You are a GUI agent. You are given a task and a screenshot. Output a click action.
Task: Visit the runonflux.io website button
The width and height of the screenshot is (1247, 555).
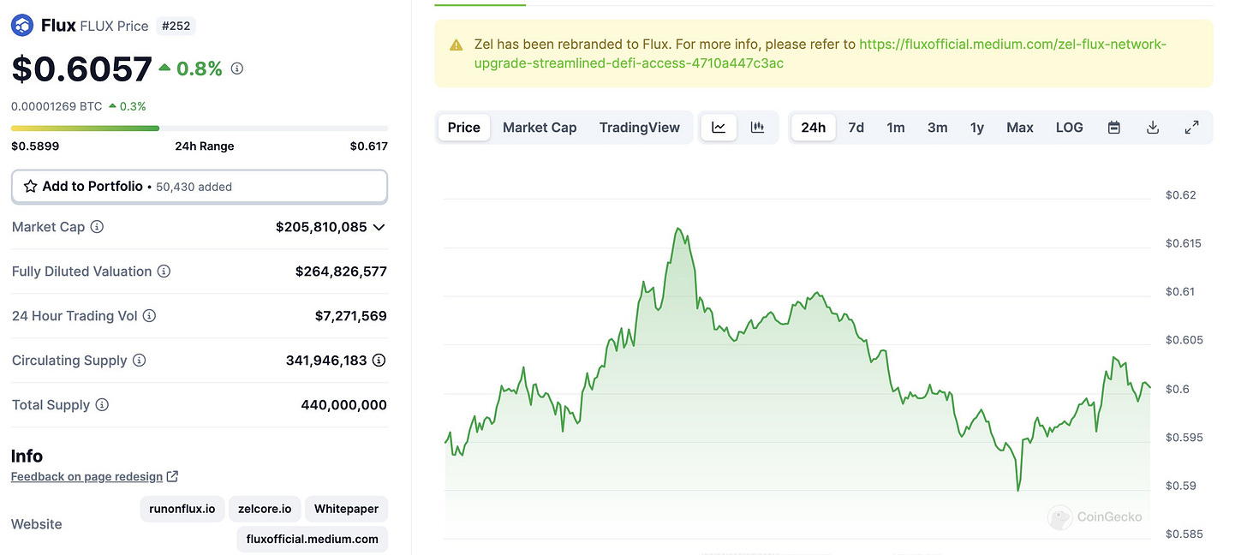183,509
